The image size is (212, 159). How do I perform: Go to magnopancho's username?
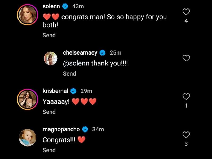tap(61, 129)
